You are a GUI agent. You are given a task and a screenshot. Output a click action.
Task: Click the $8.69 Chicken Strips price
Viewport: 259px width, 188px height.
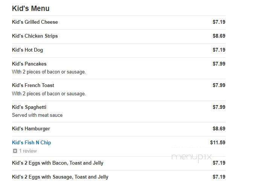tap(219, 36)
